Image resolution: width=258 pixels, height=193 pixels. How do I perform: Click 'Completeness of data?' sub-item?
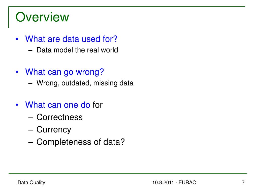[x=81, y=142]
